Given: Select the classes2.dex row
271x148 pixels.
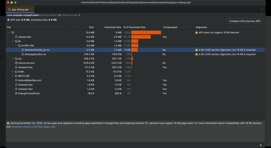Looking at the screenshot, I should [x=135, y=67].
